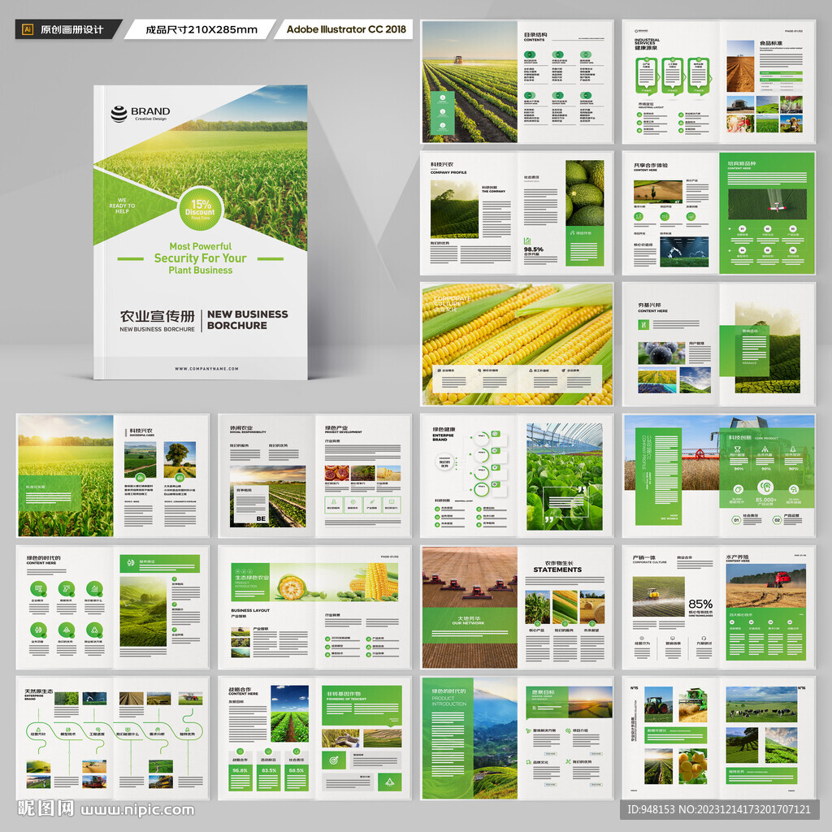This screenshot has width=832, height=832.
Task: Click the 15% Discount green badge
Action: [x=201, y=209]
